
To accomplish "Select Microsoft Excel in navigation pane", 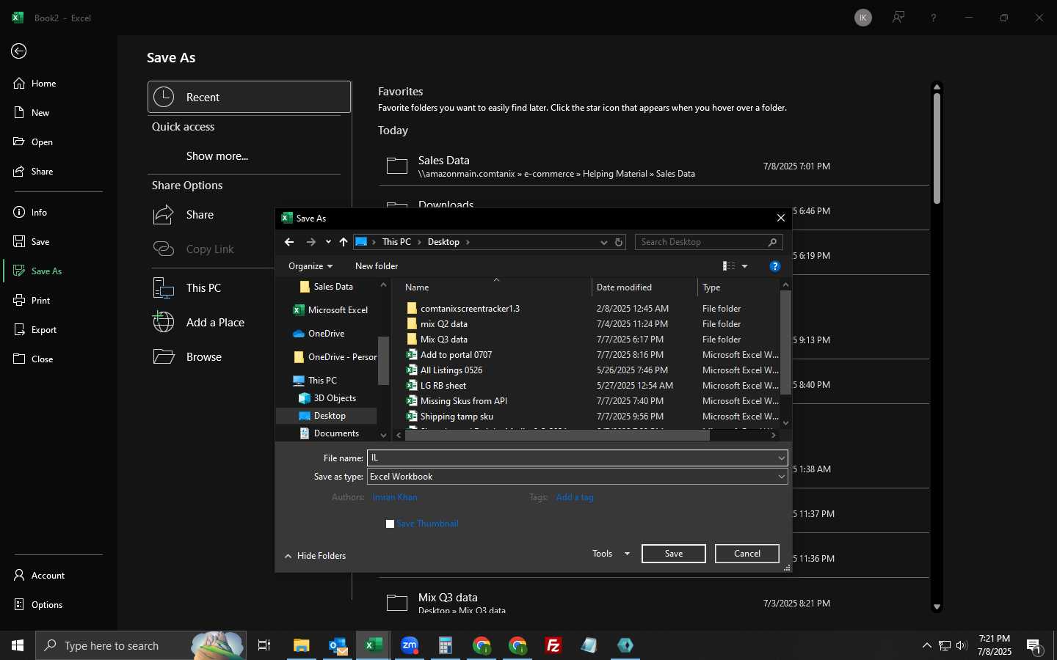I will tap(338, 310).
